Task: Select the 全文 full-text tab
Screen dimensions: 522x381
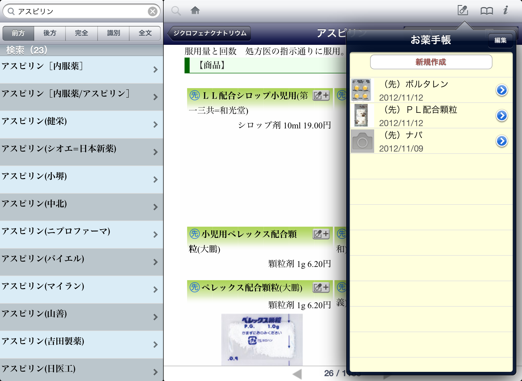Action: click(145, 33)
